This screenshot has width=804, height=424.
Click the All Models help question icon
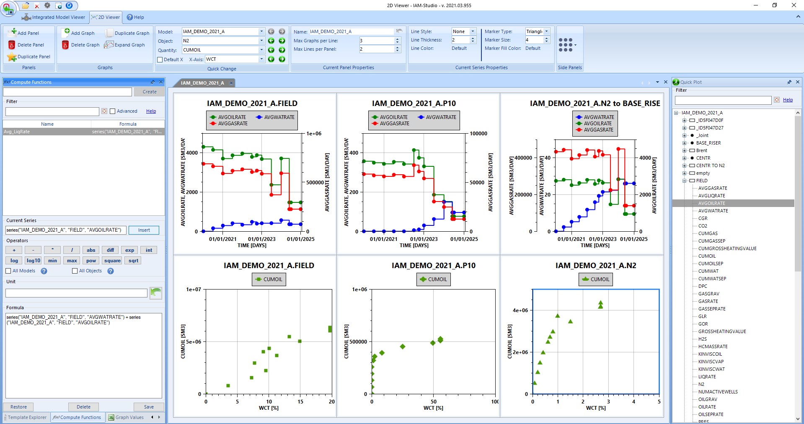44,271
